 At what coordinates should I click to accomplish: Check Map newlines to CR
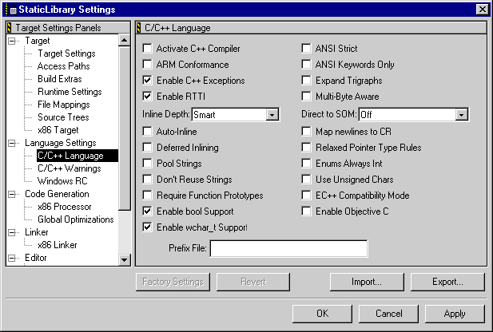(x=306, y=132)
